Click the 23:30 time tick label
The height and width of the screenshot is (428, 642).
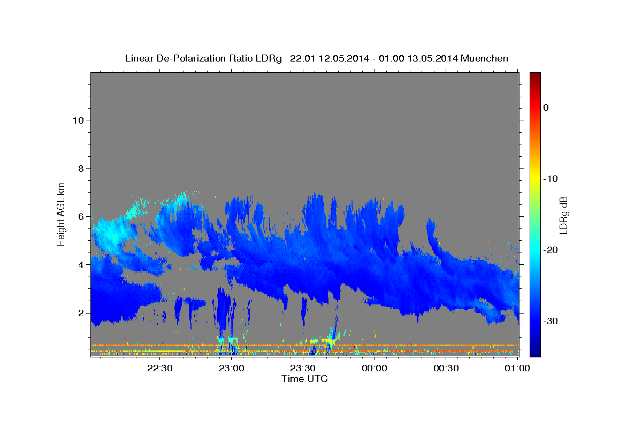coord(302,368)
